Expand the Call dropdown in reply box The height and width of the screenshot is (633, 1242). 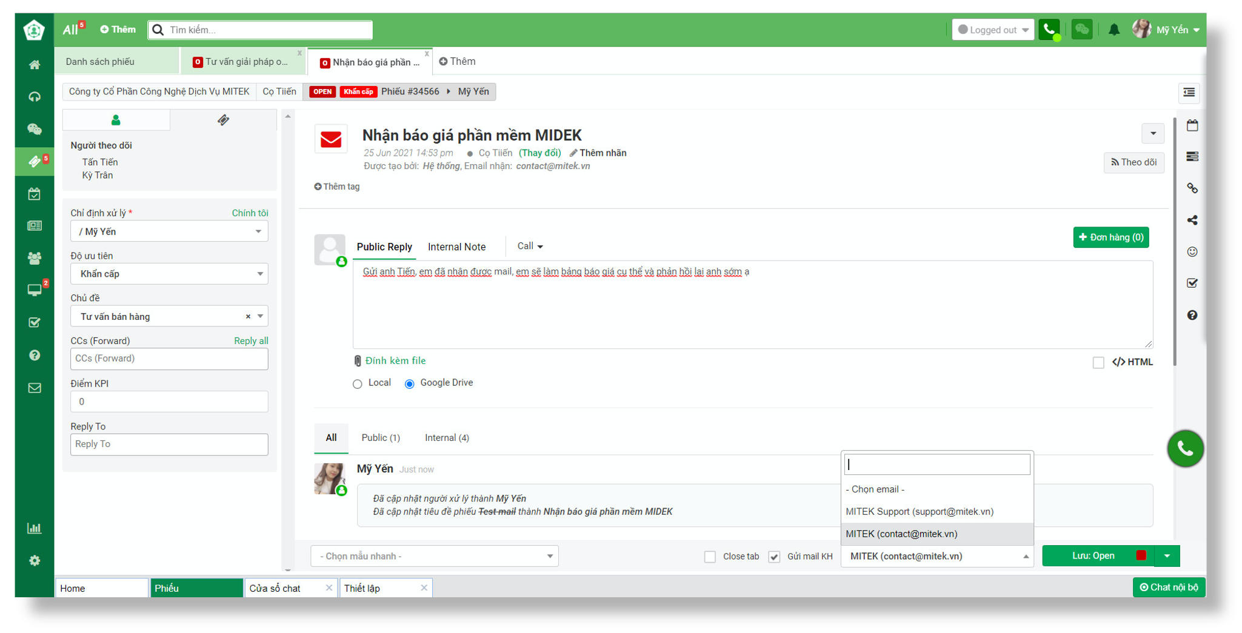coord(530,246)
